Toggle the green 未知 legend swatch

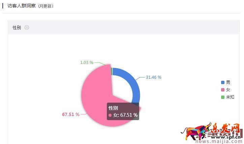point(222,97)
